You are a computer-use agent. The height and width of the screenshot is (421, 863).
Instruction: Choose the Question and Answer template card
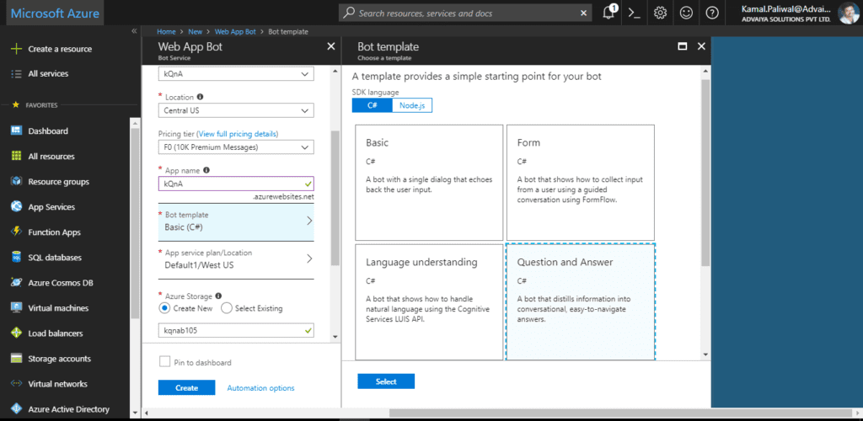581,301
